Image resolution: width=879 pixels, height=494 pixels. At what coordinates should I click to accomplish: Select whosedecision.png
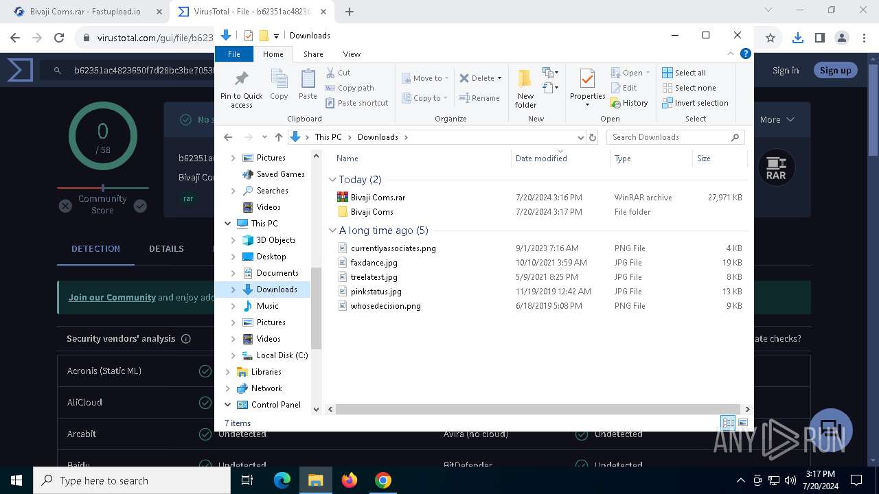(x=385, y=306)
